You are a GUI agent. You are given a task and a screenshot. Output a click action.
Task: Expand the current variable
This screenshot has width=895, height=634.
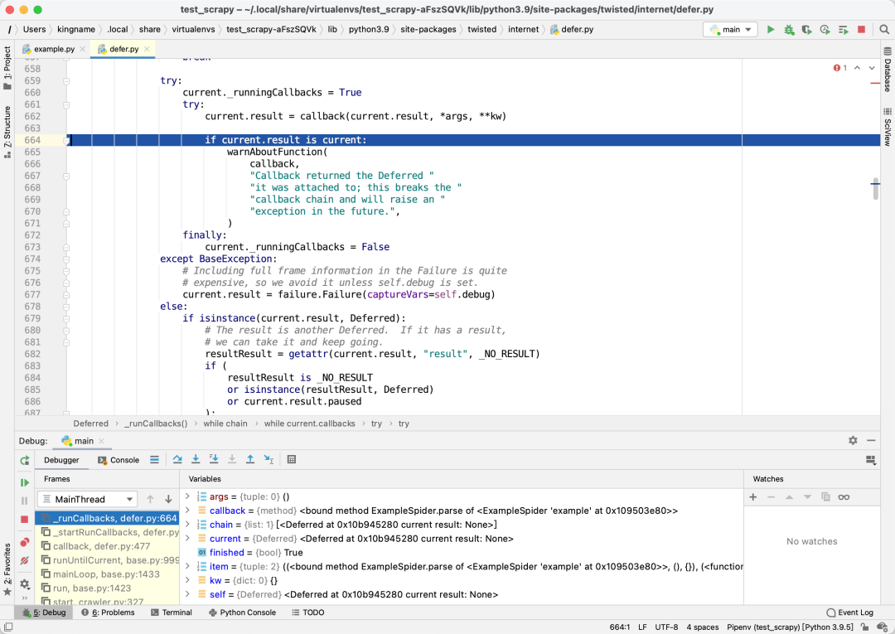coord(187,538)
